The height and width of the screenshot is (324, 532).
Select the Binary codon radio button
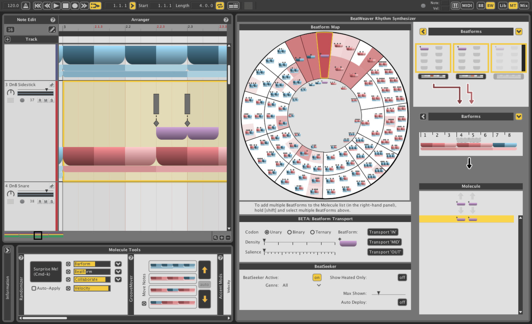289,232
